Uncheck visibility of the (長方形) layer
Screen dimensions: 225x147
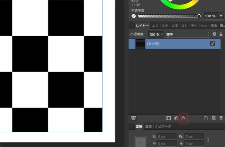[x=213, y=44]
